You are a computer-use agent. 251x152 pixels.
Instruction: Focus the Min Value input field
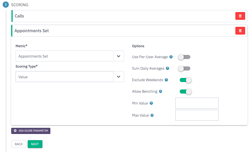pyautogui.click(x=197, y=103)
